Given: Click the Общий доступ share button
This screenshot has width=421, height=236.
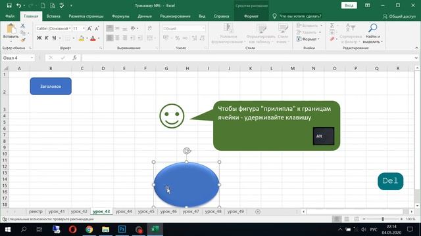Looking at the screenshot, I should coord(399,16).
